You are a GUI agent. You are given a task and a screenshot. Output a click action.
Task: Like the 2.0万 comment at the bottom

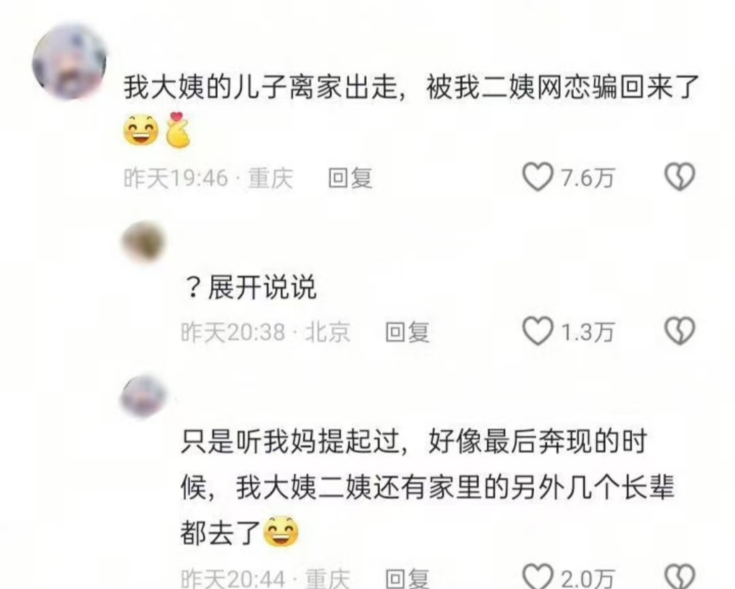pos(538,577)
